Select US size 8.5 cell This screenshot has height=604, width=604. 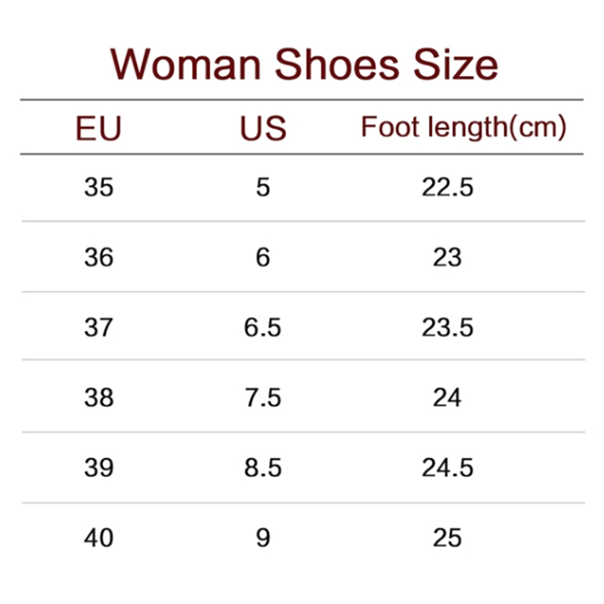pos(263,467)
